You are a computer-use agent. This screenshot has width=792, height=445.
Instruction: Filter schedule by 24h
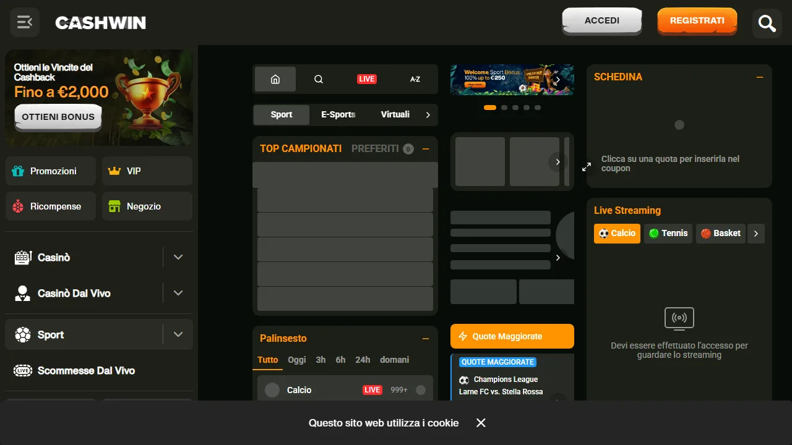click(363, 360)
